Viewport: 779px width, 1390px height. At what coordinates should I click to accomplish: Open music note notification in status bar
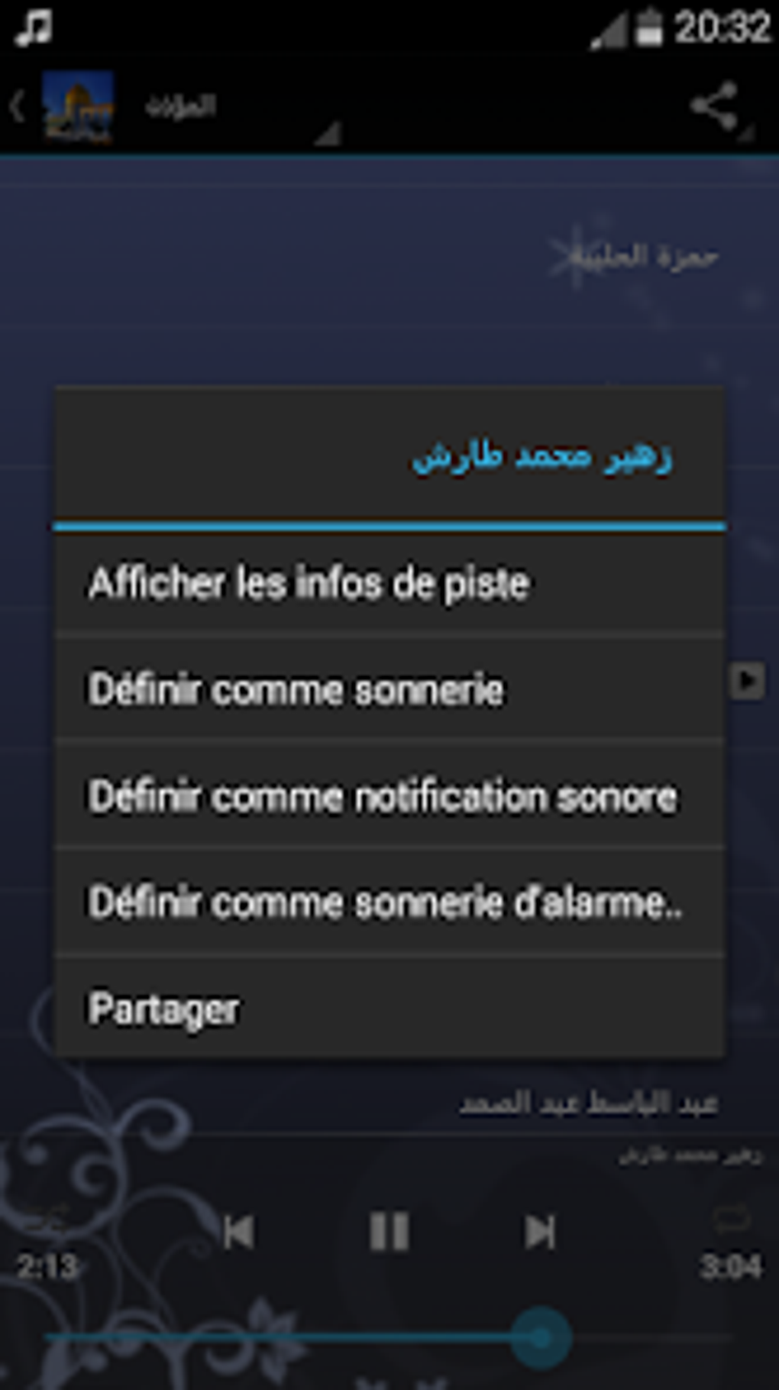click(34, 28)
